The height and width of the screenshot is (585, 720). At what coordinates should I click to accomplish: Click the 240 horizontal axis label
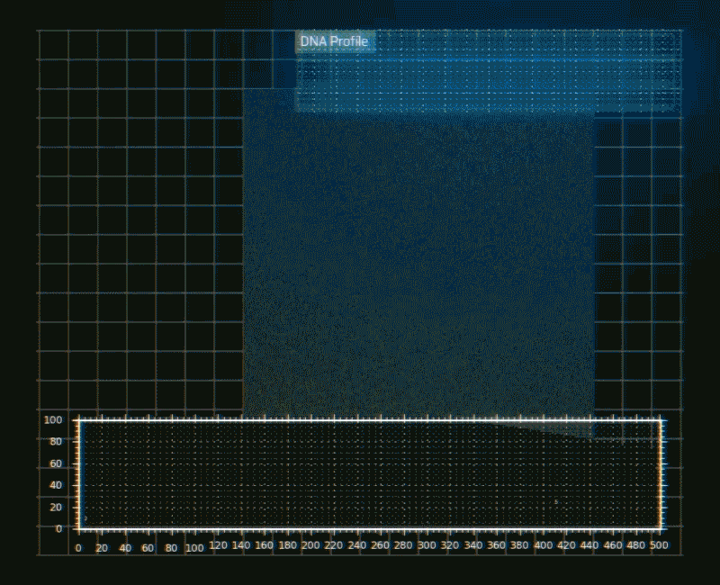click(x=357, y=545)
